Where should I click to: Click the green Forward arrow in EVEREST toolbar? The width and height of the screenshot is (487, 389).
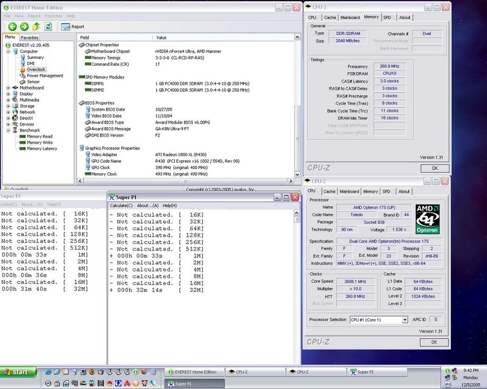click(24, 27)
